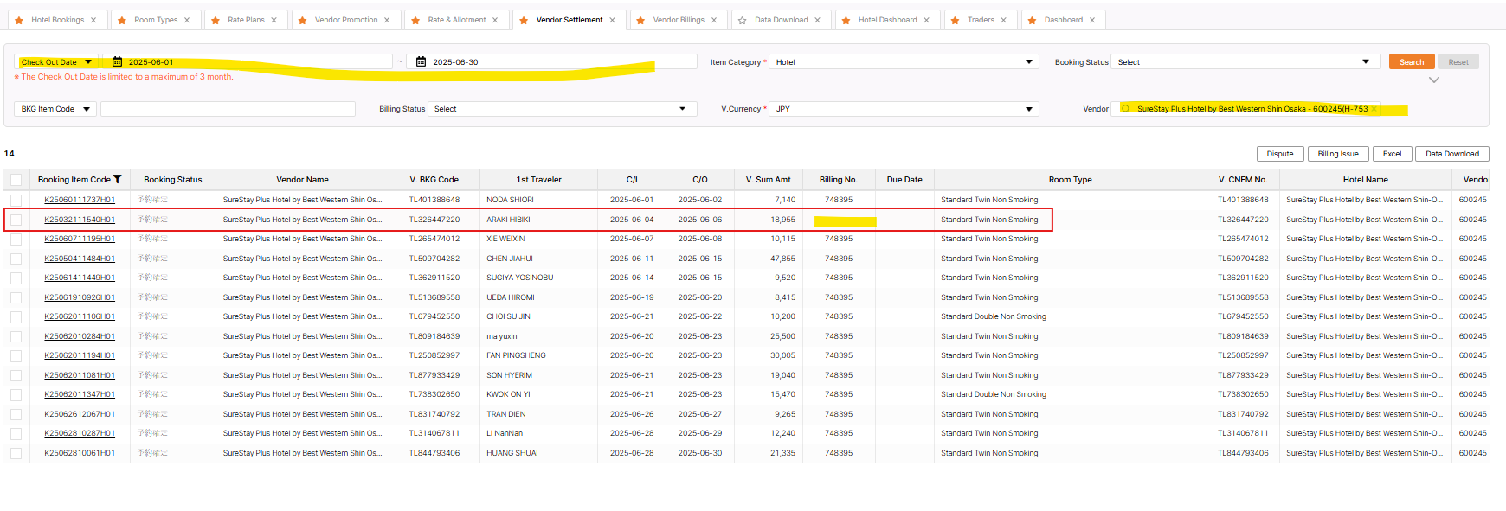Open booking link K25060111737H01
1506x511 pixels.
coord(80,200)
